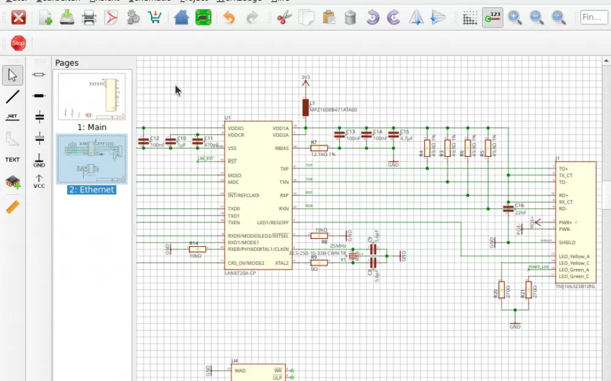Image resolution: width=611 pixels, height=381 pixels.
Task: Activate the Select arrow tool
Action: coord(12,75)
